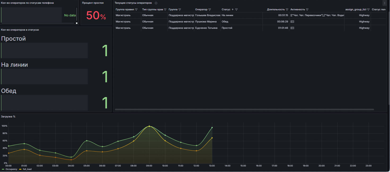390x172 pixels.
Task: Toggle full_load series in chart legend
Action: (27, 169)
